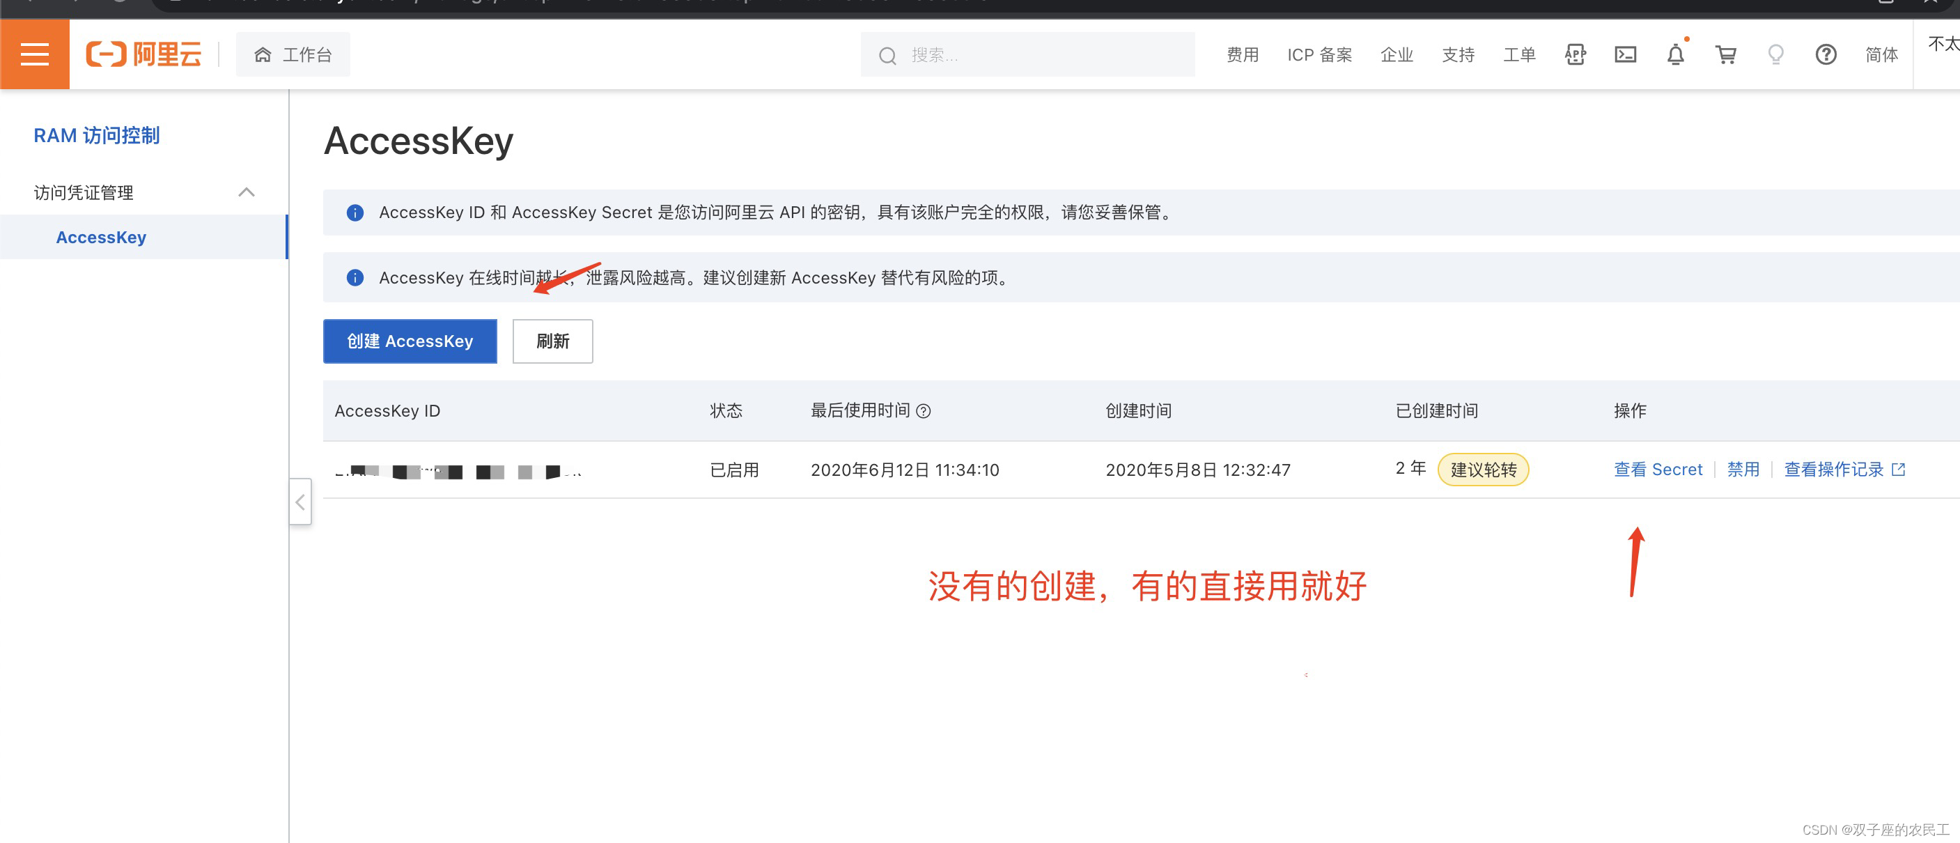Click the external link icon after 查看操作记录
Screen dimensions: 1960x843
pyautogui.click(x=1899, y=470)
